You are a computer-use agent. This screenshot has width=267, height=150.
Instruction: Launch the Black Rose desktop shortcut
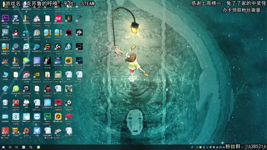pos(58,61)
